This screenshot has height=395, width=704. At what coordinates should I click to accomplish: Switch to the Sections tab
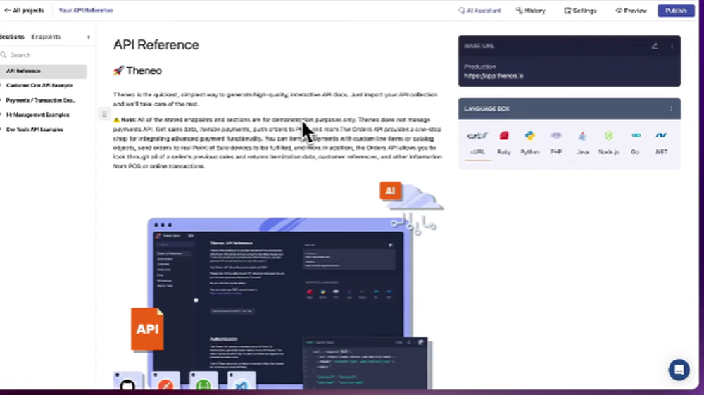(x=12, y=37)
